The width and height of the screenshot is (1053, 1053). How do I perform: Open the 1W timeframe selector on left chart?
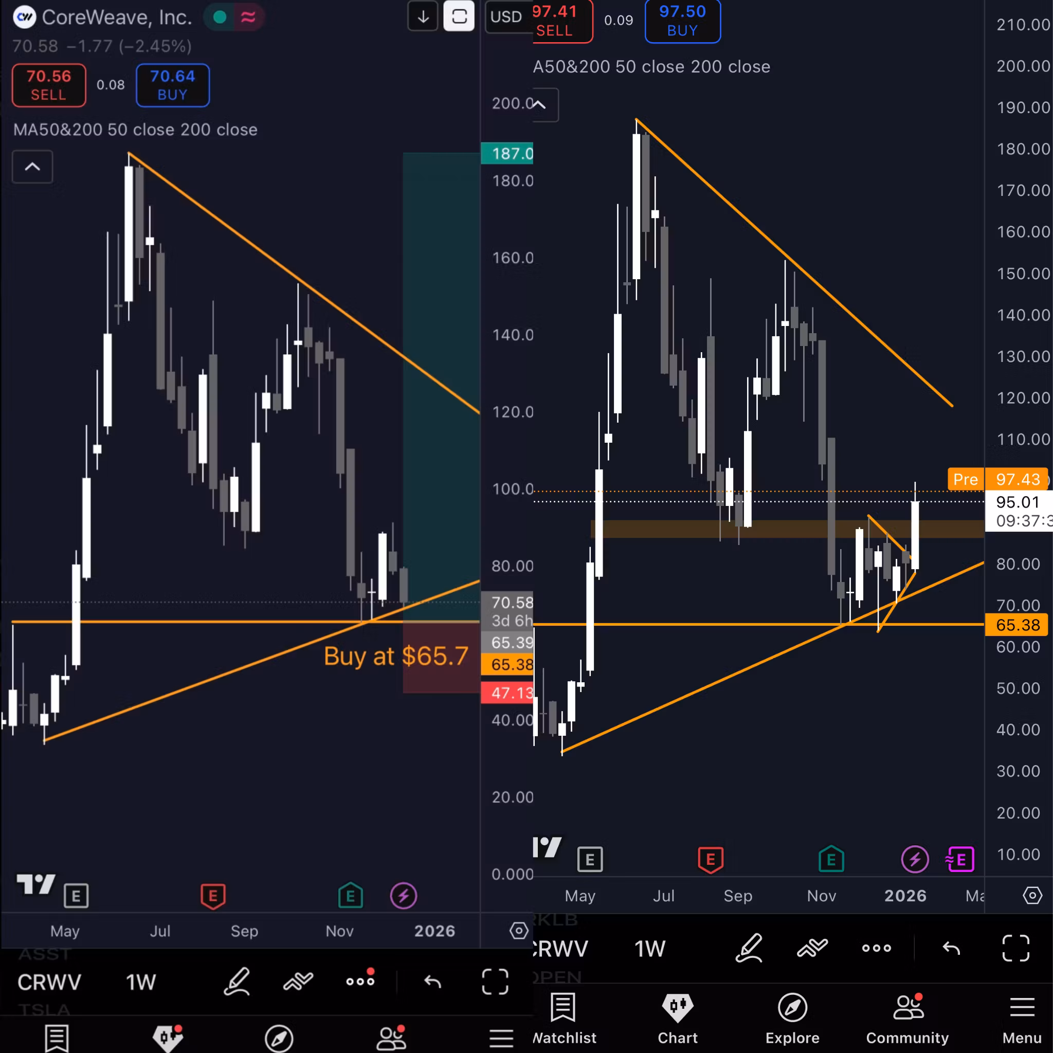(x=140, y=982)
